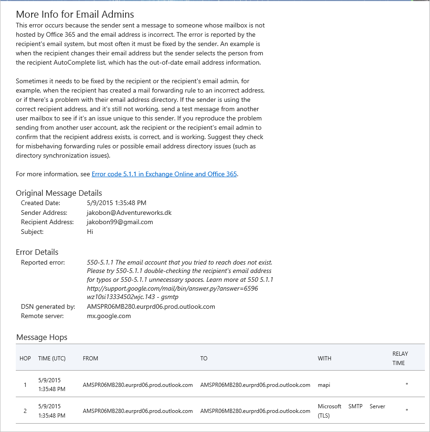This screenshot has width=430, height=432.
Task: Click the TIME (UTC) column header
Action: point(52,359)
